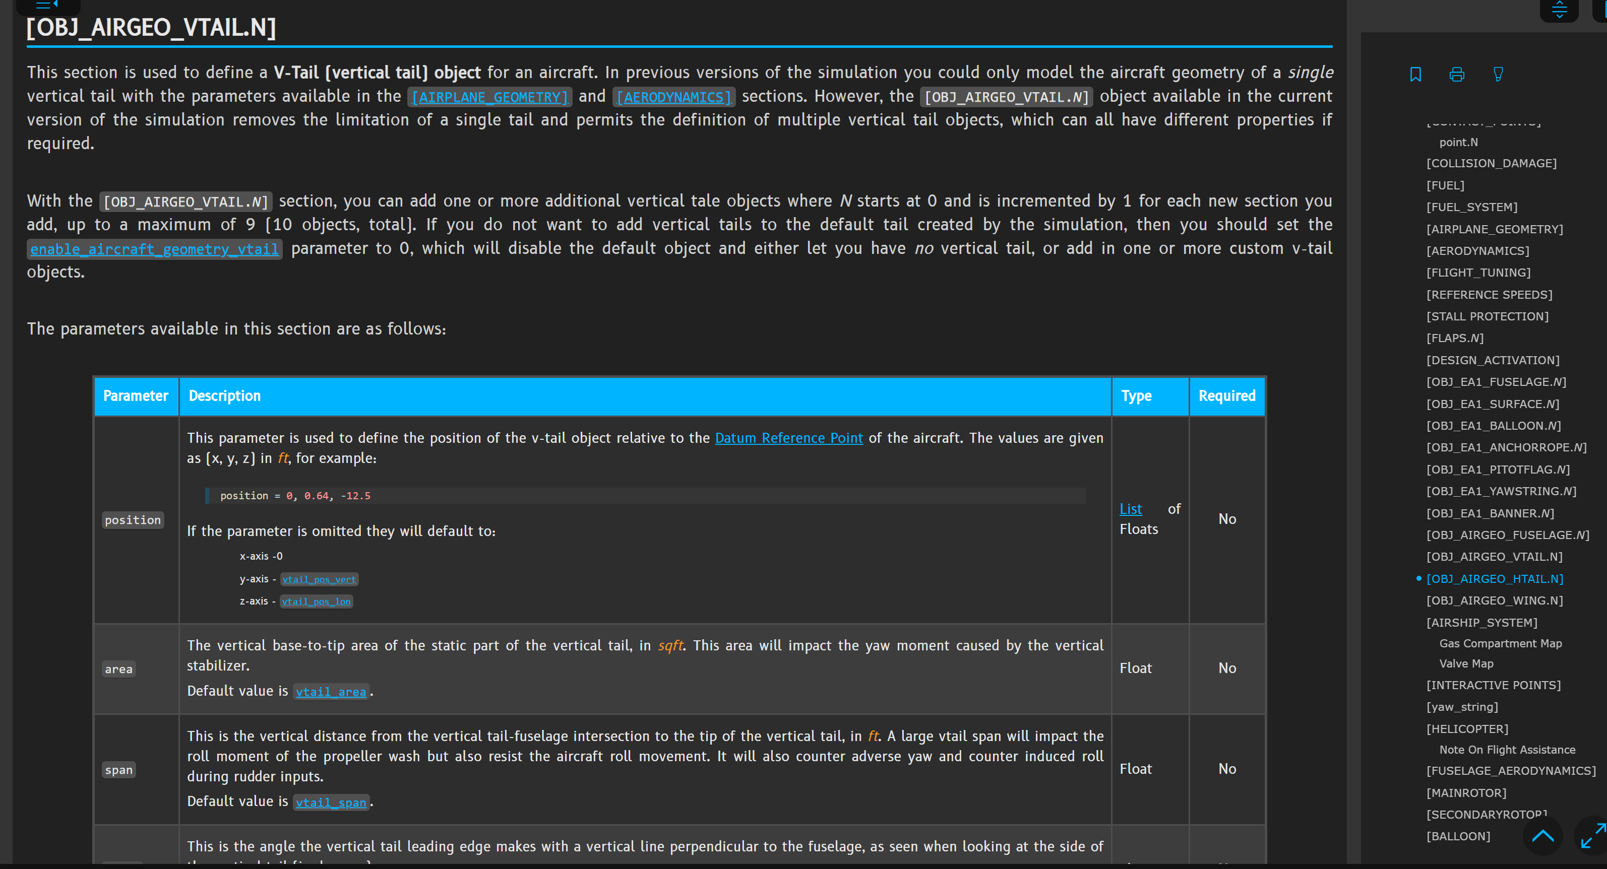Click the expand/collapse all toggles icon top right
This screenshot has width=1607, height=869.
coord(1559,10)
